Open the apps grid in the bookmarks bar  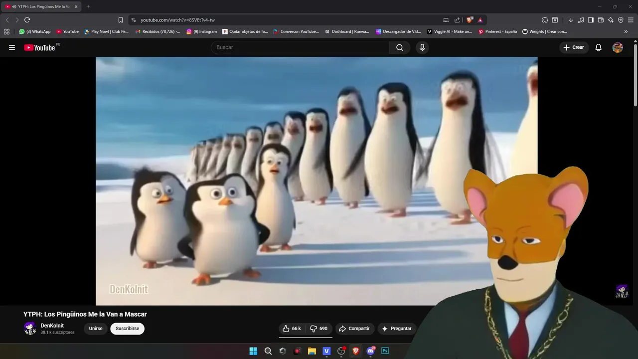[6, 31]
